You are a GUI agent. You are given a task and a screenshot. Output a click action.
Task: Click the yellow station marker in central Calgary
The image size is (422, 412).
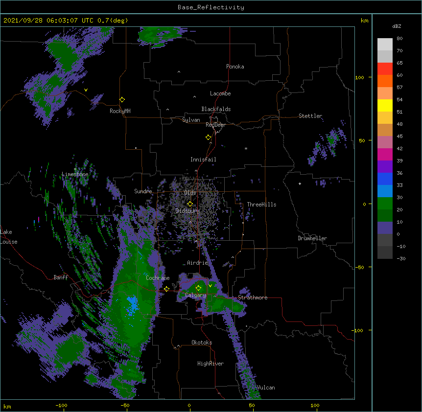198,288
